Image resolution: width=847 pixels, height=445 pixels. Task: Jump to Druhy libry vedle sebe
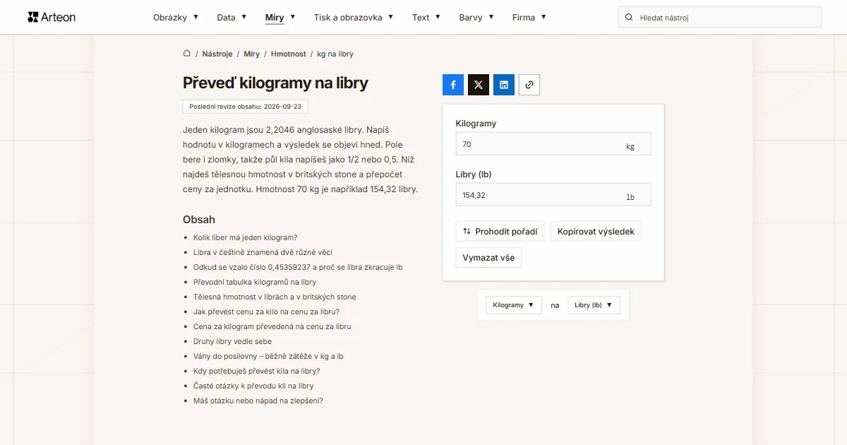(232, 341)
